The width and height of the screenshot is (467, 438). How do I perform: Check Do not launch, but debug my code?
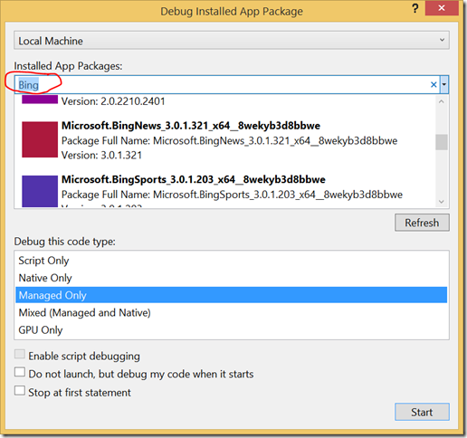[x=20, y=372]
